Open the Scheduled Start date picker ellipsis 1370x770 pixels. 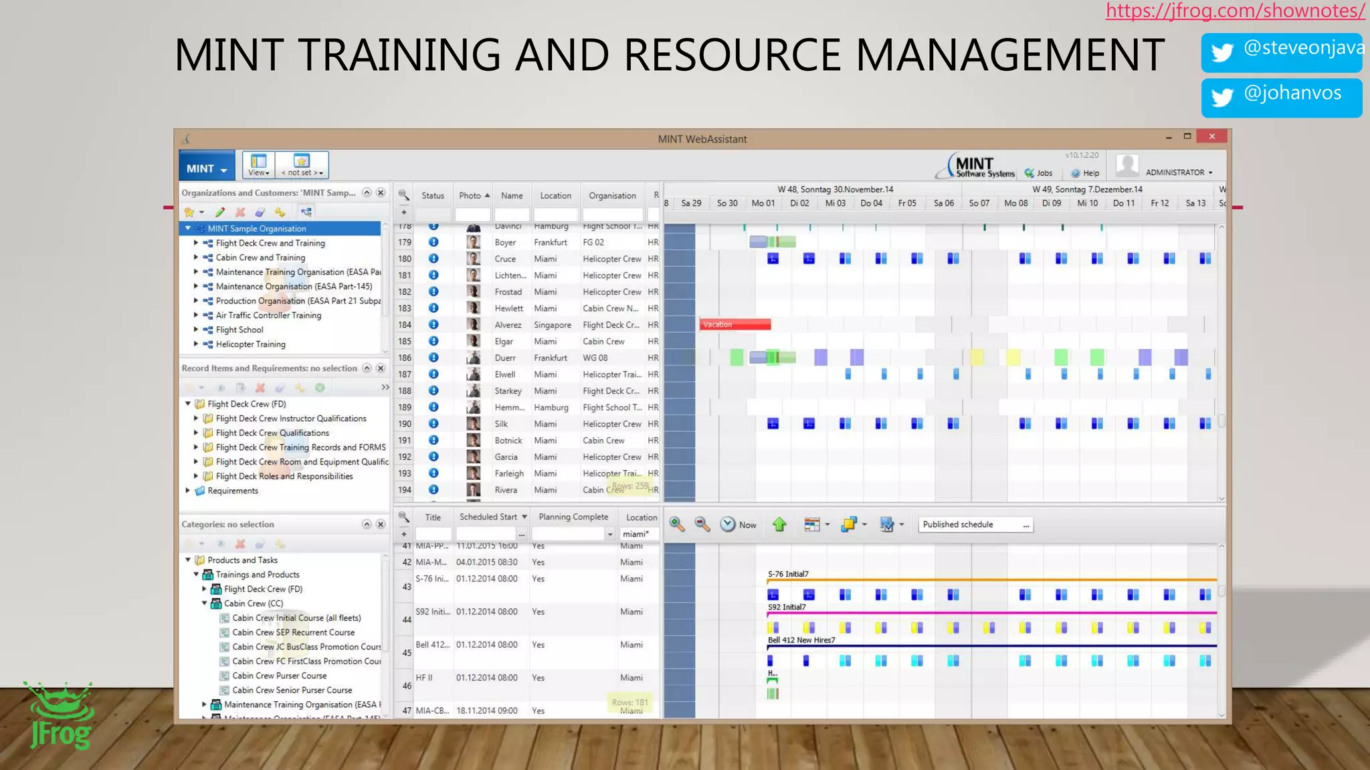(x=522, y=534)
